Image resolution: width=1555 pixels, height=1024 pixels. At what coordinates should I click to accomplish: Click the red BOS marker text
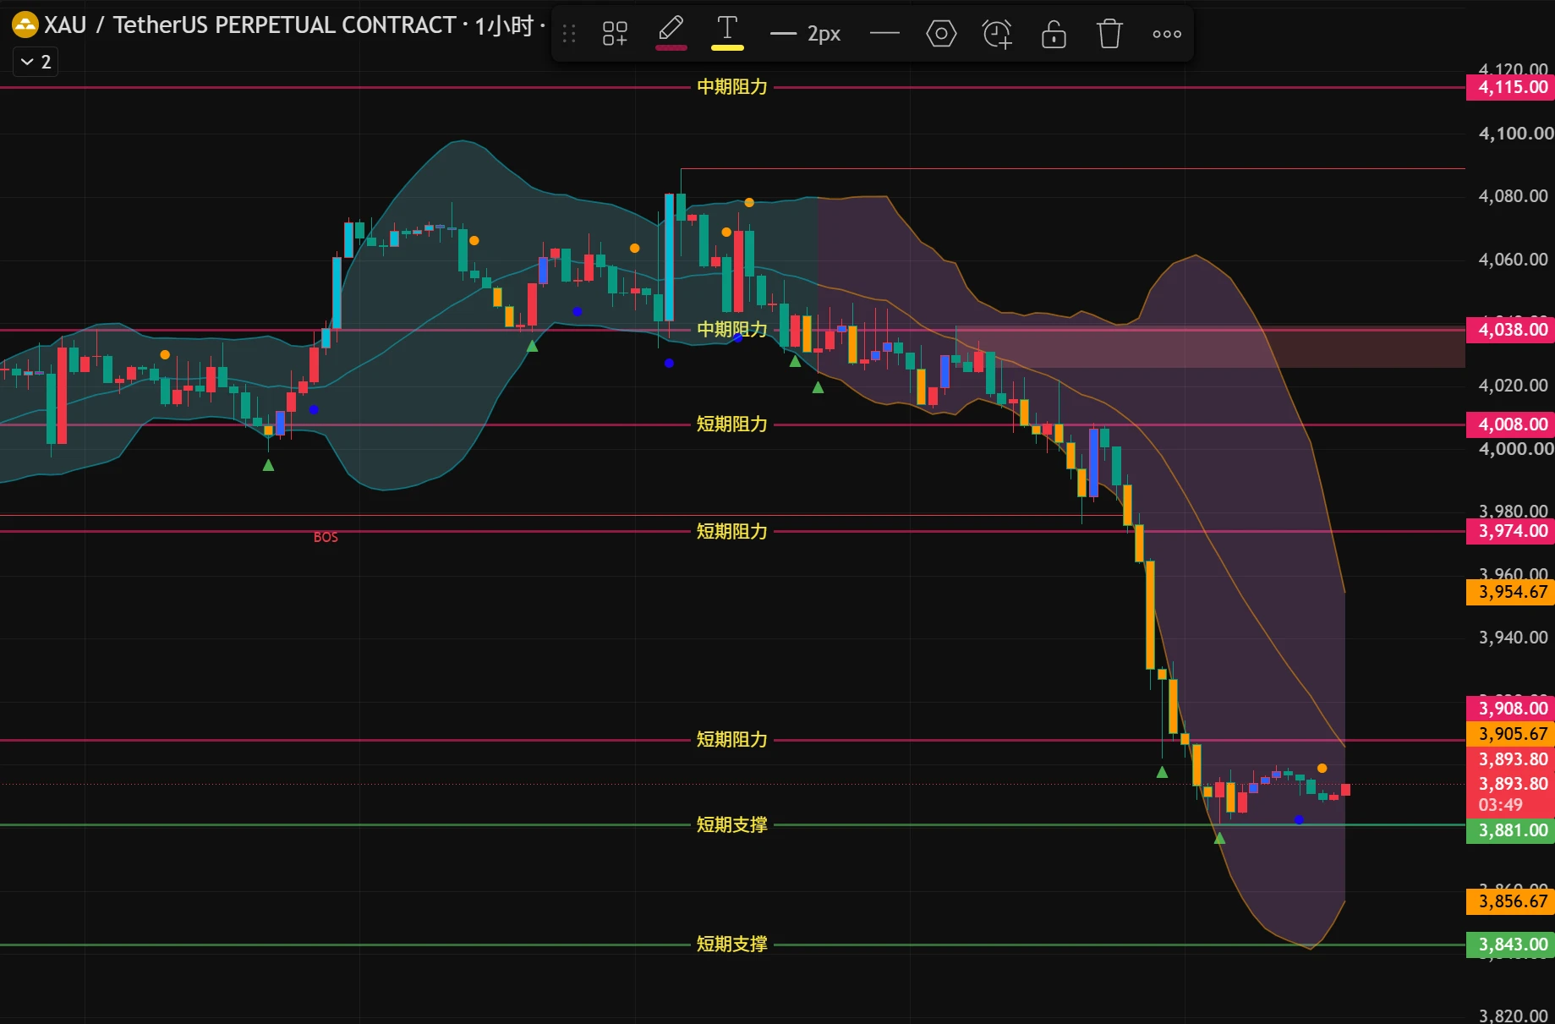pyautogui.click(x=326, y=537)
